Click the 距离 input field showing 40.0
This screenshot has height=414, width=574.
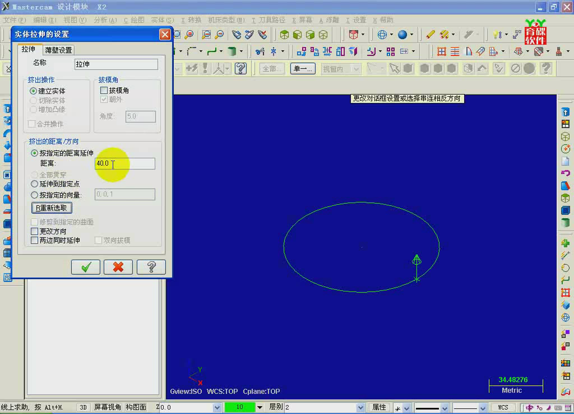[x=125, y=163]
